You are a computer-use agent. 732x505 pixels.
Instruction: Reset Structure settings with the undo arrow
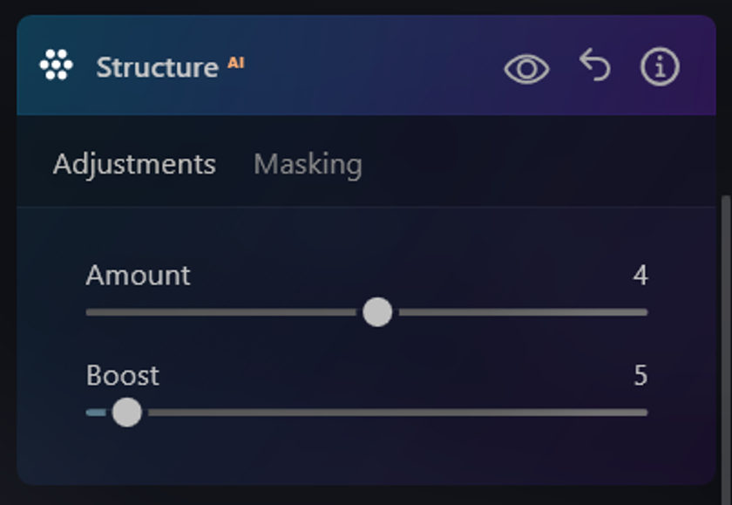594,65
